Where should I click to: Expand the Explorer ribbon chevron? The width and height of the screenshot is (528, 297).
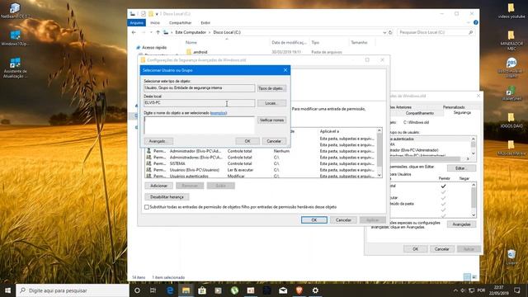point(469,22)
